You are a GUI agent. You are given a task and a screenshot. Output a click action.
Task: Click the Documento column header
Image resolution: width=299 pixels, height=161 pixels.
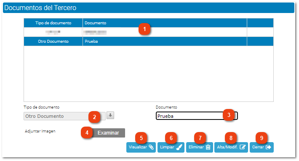165,23
